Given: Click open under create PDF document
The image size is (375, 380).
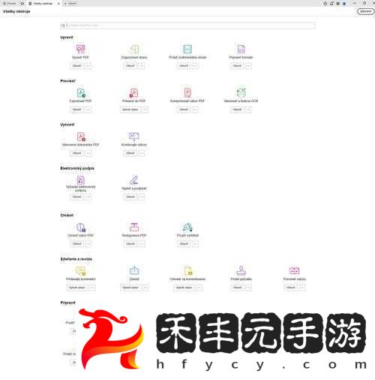Looking at the screenshot, I should [x=76, y=153].
